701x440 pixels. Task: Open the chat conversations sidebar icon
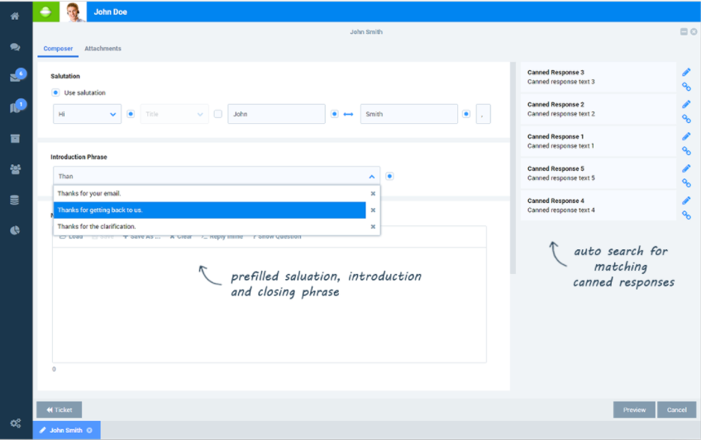coord(15,47)
